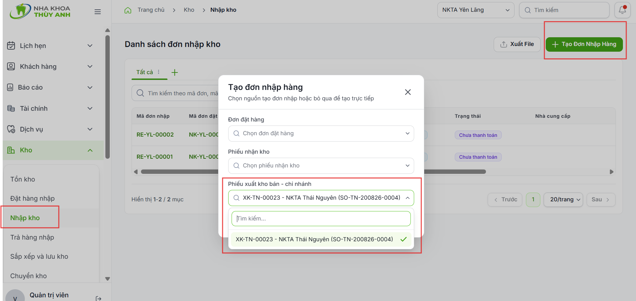Click the Nha Khoa Thùy Anh logo
The width and height of the screenshot is (636, 301).
tap(40, 11)
